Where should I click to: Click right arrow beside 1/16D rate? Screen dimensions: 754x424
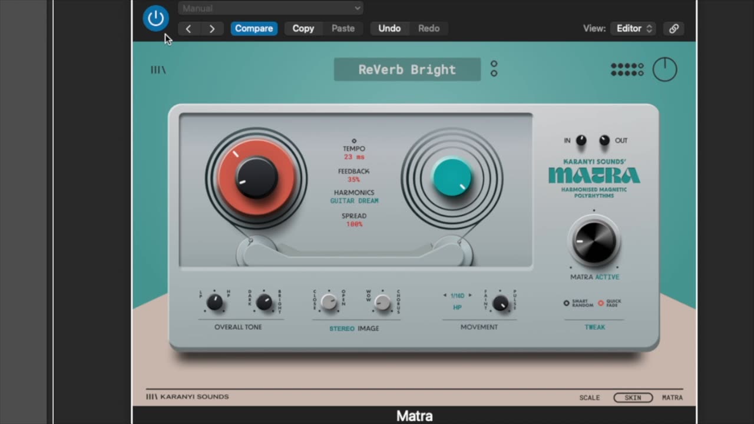pyautogui.click(x=470, y=295)
